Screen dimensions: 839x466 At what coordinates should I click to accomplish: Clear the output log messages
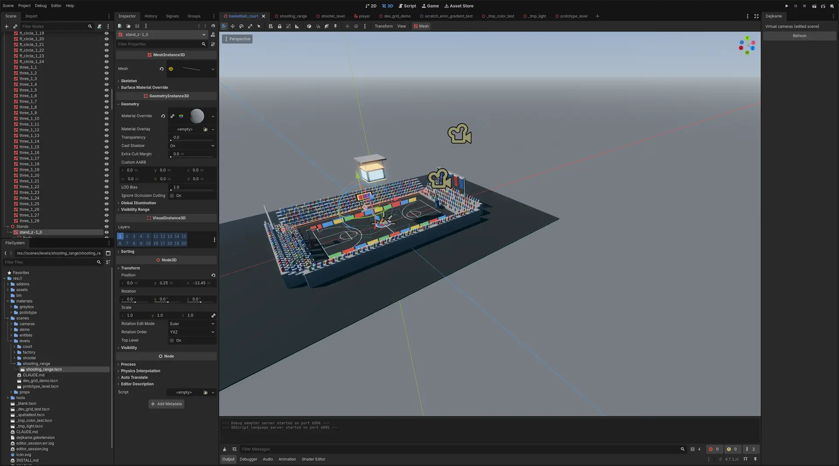point(225,449)
